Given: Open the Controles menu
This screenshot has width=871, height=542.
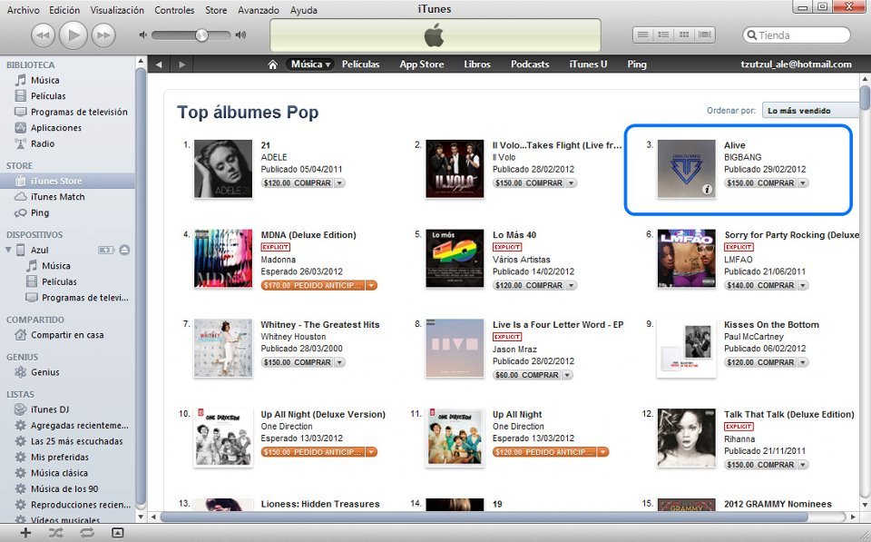Looking at the screenshot, I should [x=174, y=10].
